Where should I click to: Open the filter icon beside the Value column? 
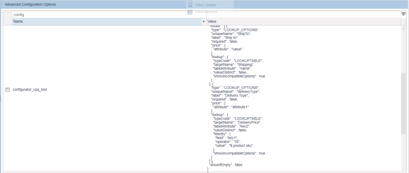[x=404, y=15]
